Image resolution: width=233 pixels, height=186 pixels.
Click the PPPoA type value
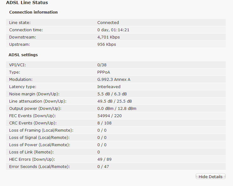[104, 72]
